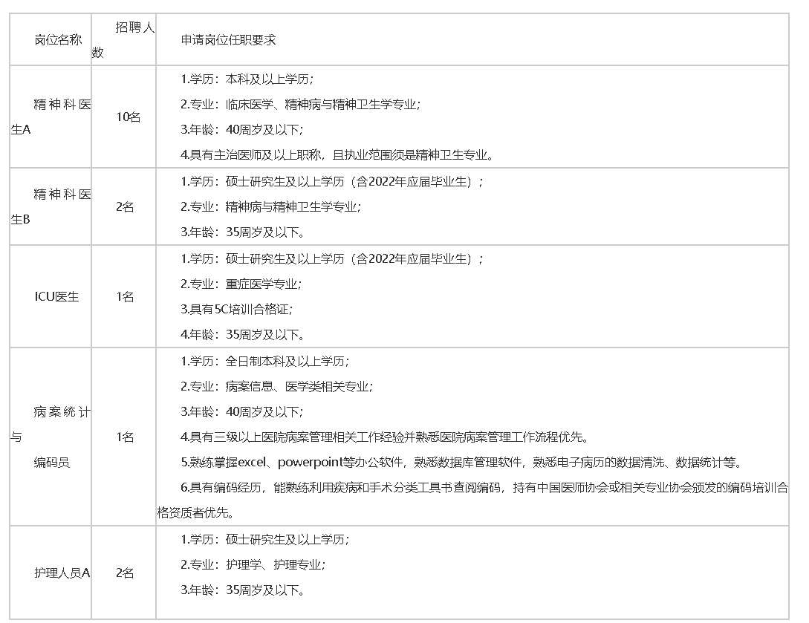This screenshot has width=809, height=623.
Task: Click the line 4.具有三级以上医院病案管理相关工作经验
Action: pyautogui.click(x=385, y=437)
